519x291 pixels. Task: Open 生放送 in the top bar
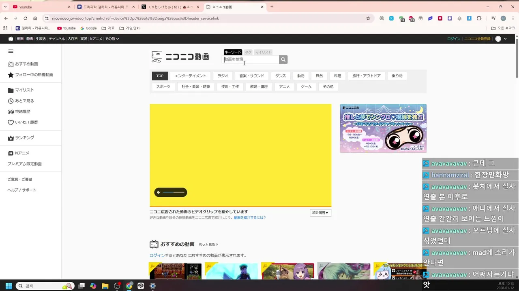pos(41,39)
